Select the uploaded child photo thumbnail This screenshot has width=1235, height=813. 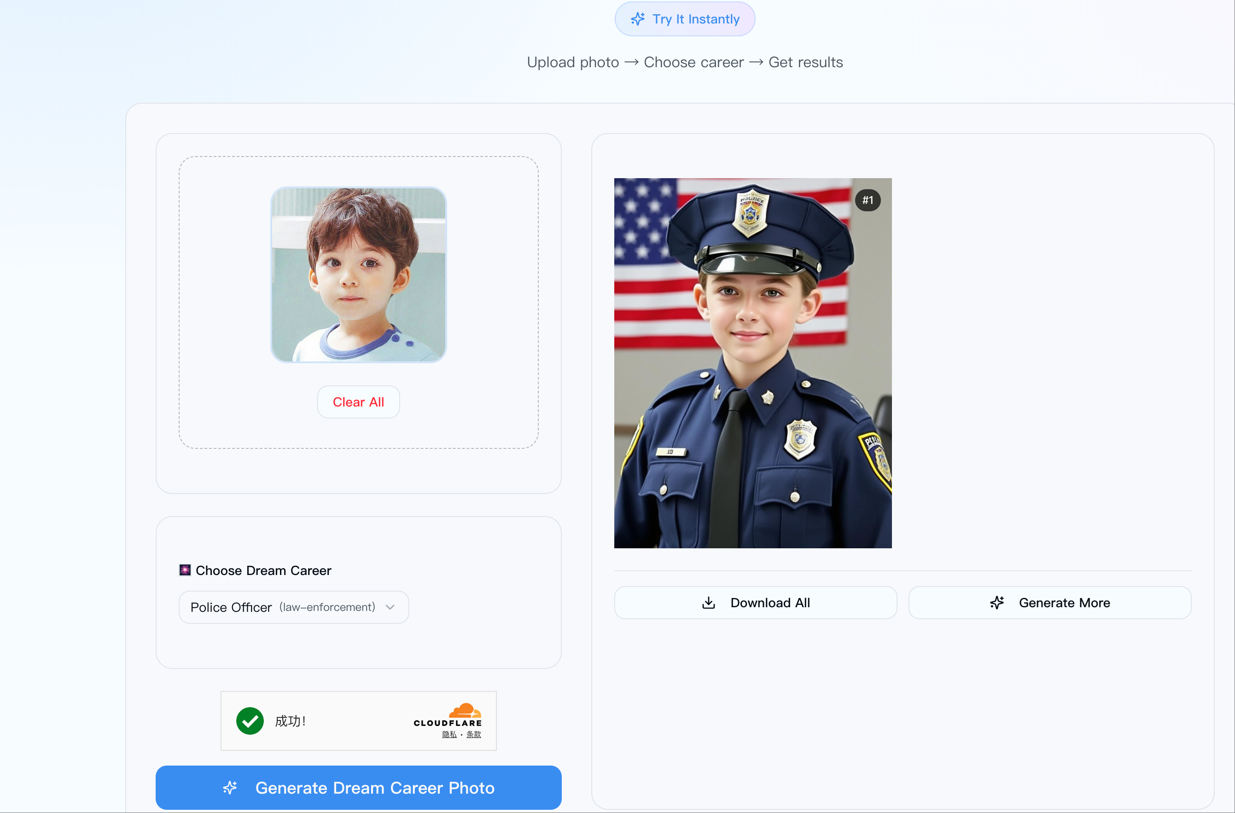click(x=358, y=274)
